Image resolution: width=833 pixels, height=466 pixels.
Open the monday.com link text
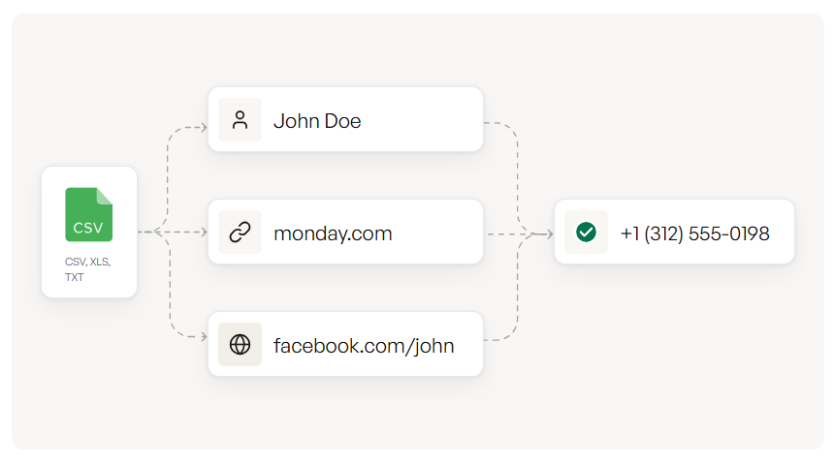(333, 233)
